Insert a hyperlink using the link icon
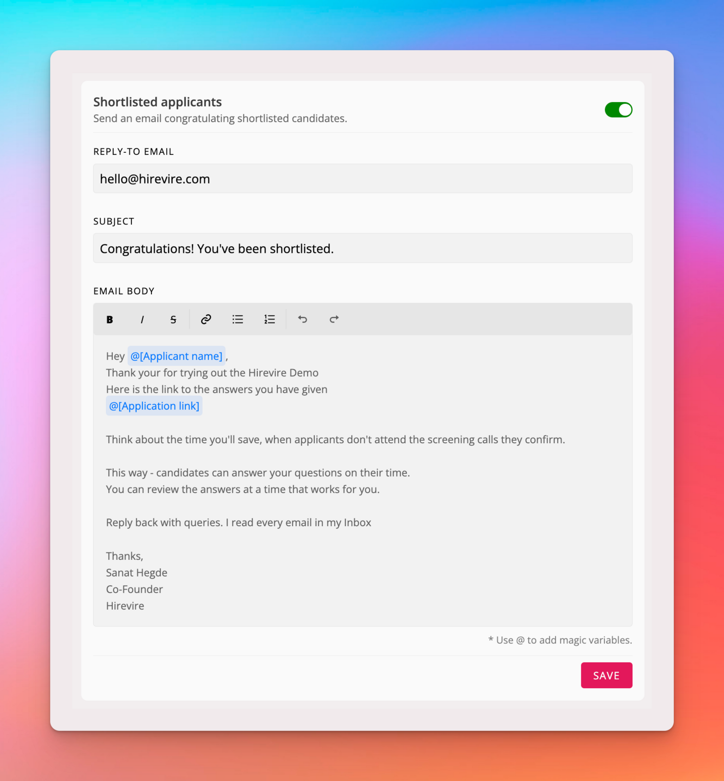The width and height of the screenshot is (724, 781). point(206,319)
